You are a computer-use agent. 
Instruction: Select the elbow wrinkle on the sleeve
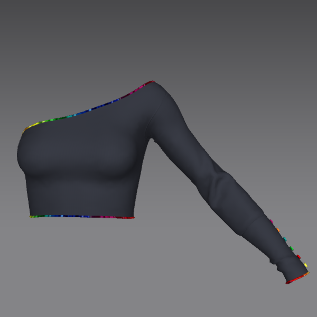pos(219,185)
